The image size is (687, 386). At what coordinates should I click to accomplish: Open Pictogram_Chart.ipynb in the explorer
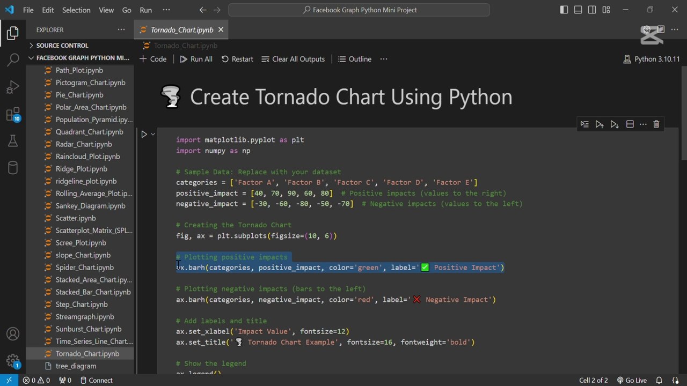click(90, 83)
